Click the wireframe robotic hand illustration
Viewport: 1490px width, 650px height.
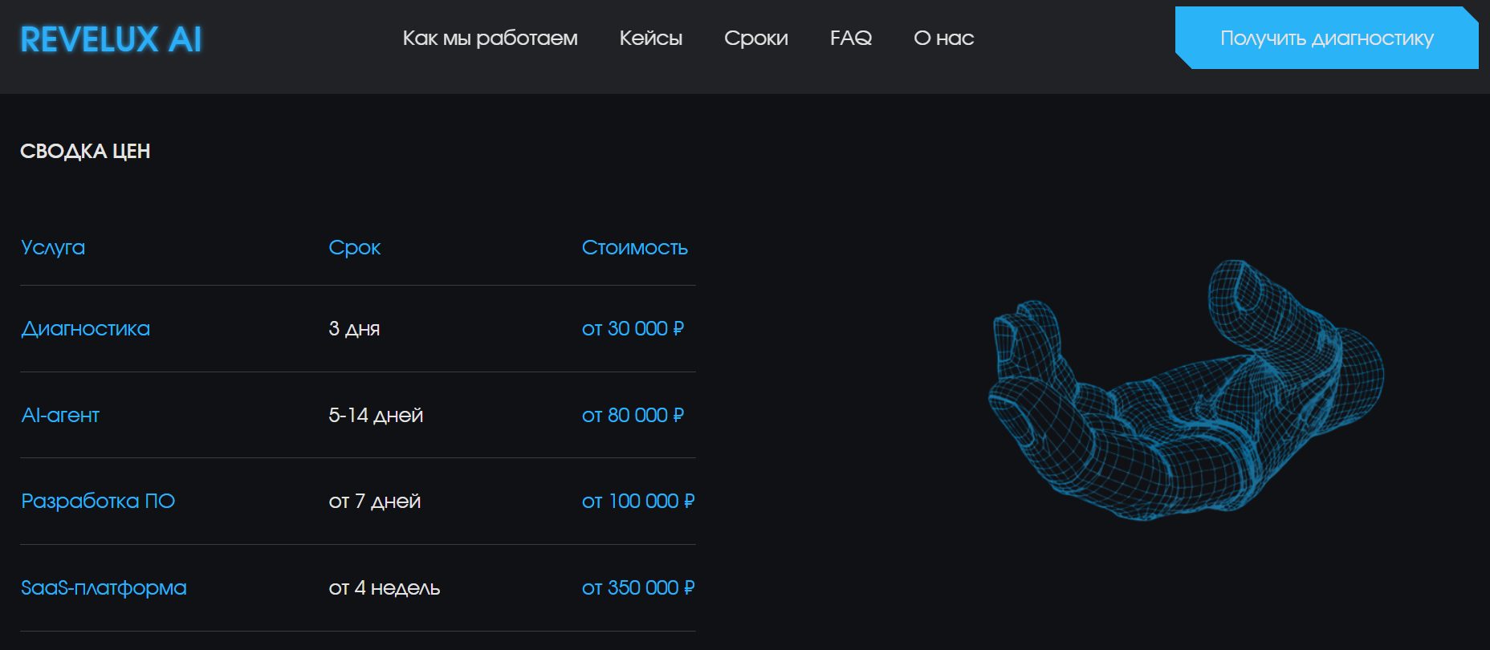pyautogui.click(x=1186, y=390)
